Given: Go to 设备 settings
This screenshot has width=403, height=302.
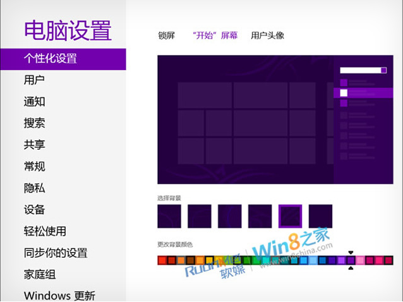Looking at the screenshot, I should [34, 210].
